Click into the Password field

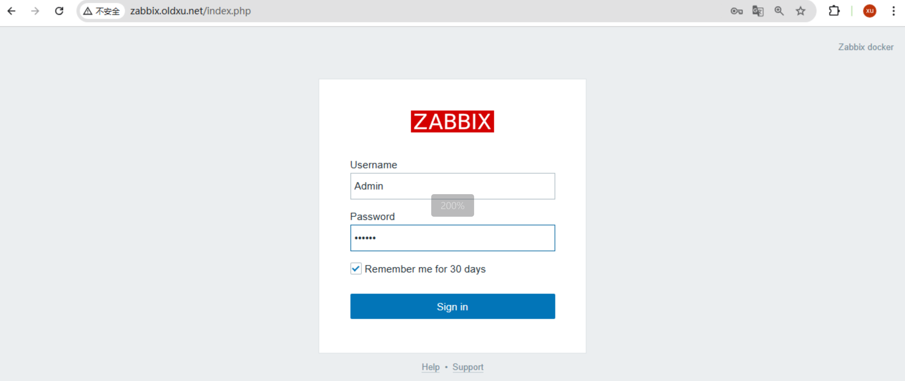click(x=452, y=238)
